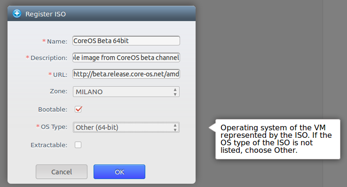Confirm registration with the OK button
Image resolution: width=347 pixels, height=187 pixels.
(119, 172)
